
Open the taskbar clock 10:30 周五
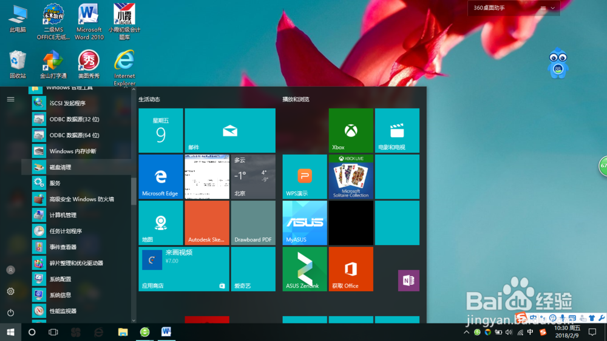[x=567, y=332]
